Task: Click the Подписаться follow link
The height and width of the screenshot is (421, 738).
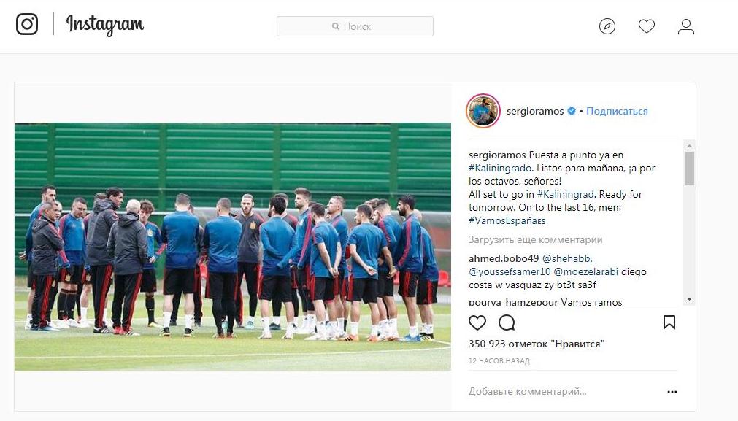Action: point(617,111)
